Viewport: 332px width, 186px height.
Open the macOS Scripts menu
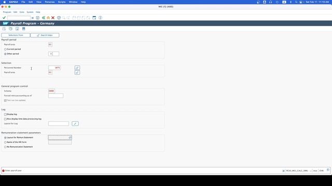(62, 2)
